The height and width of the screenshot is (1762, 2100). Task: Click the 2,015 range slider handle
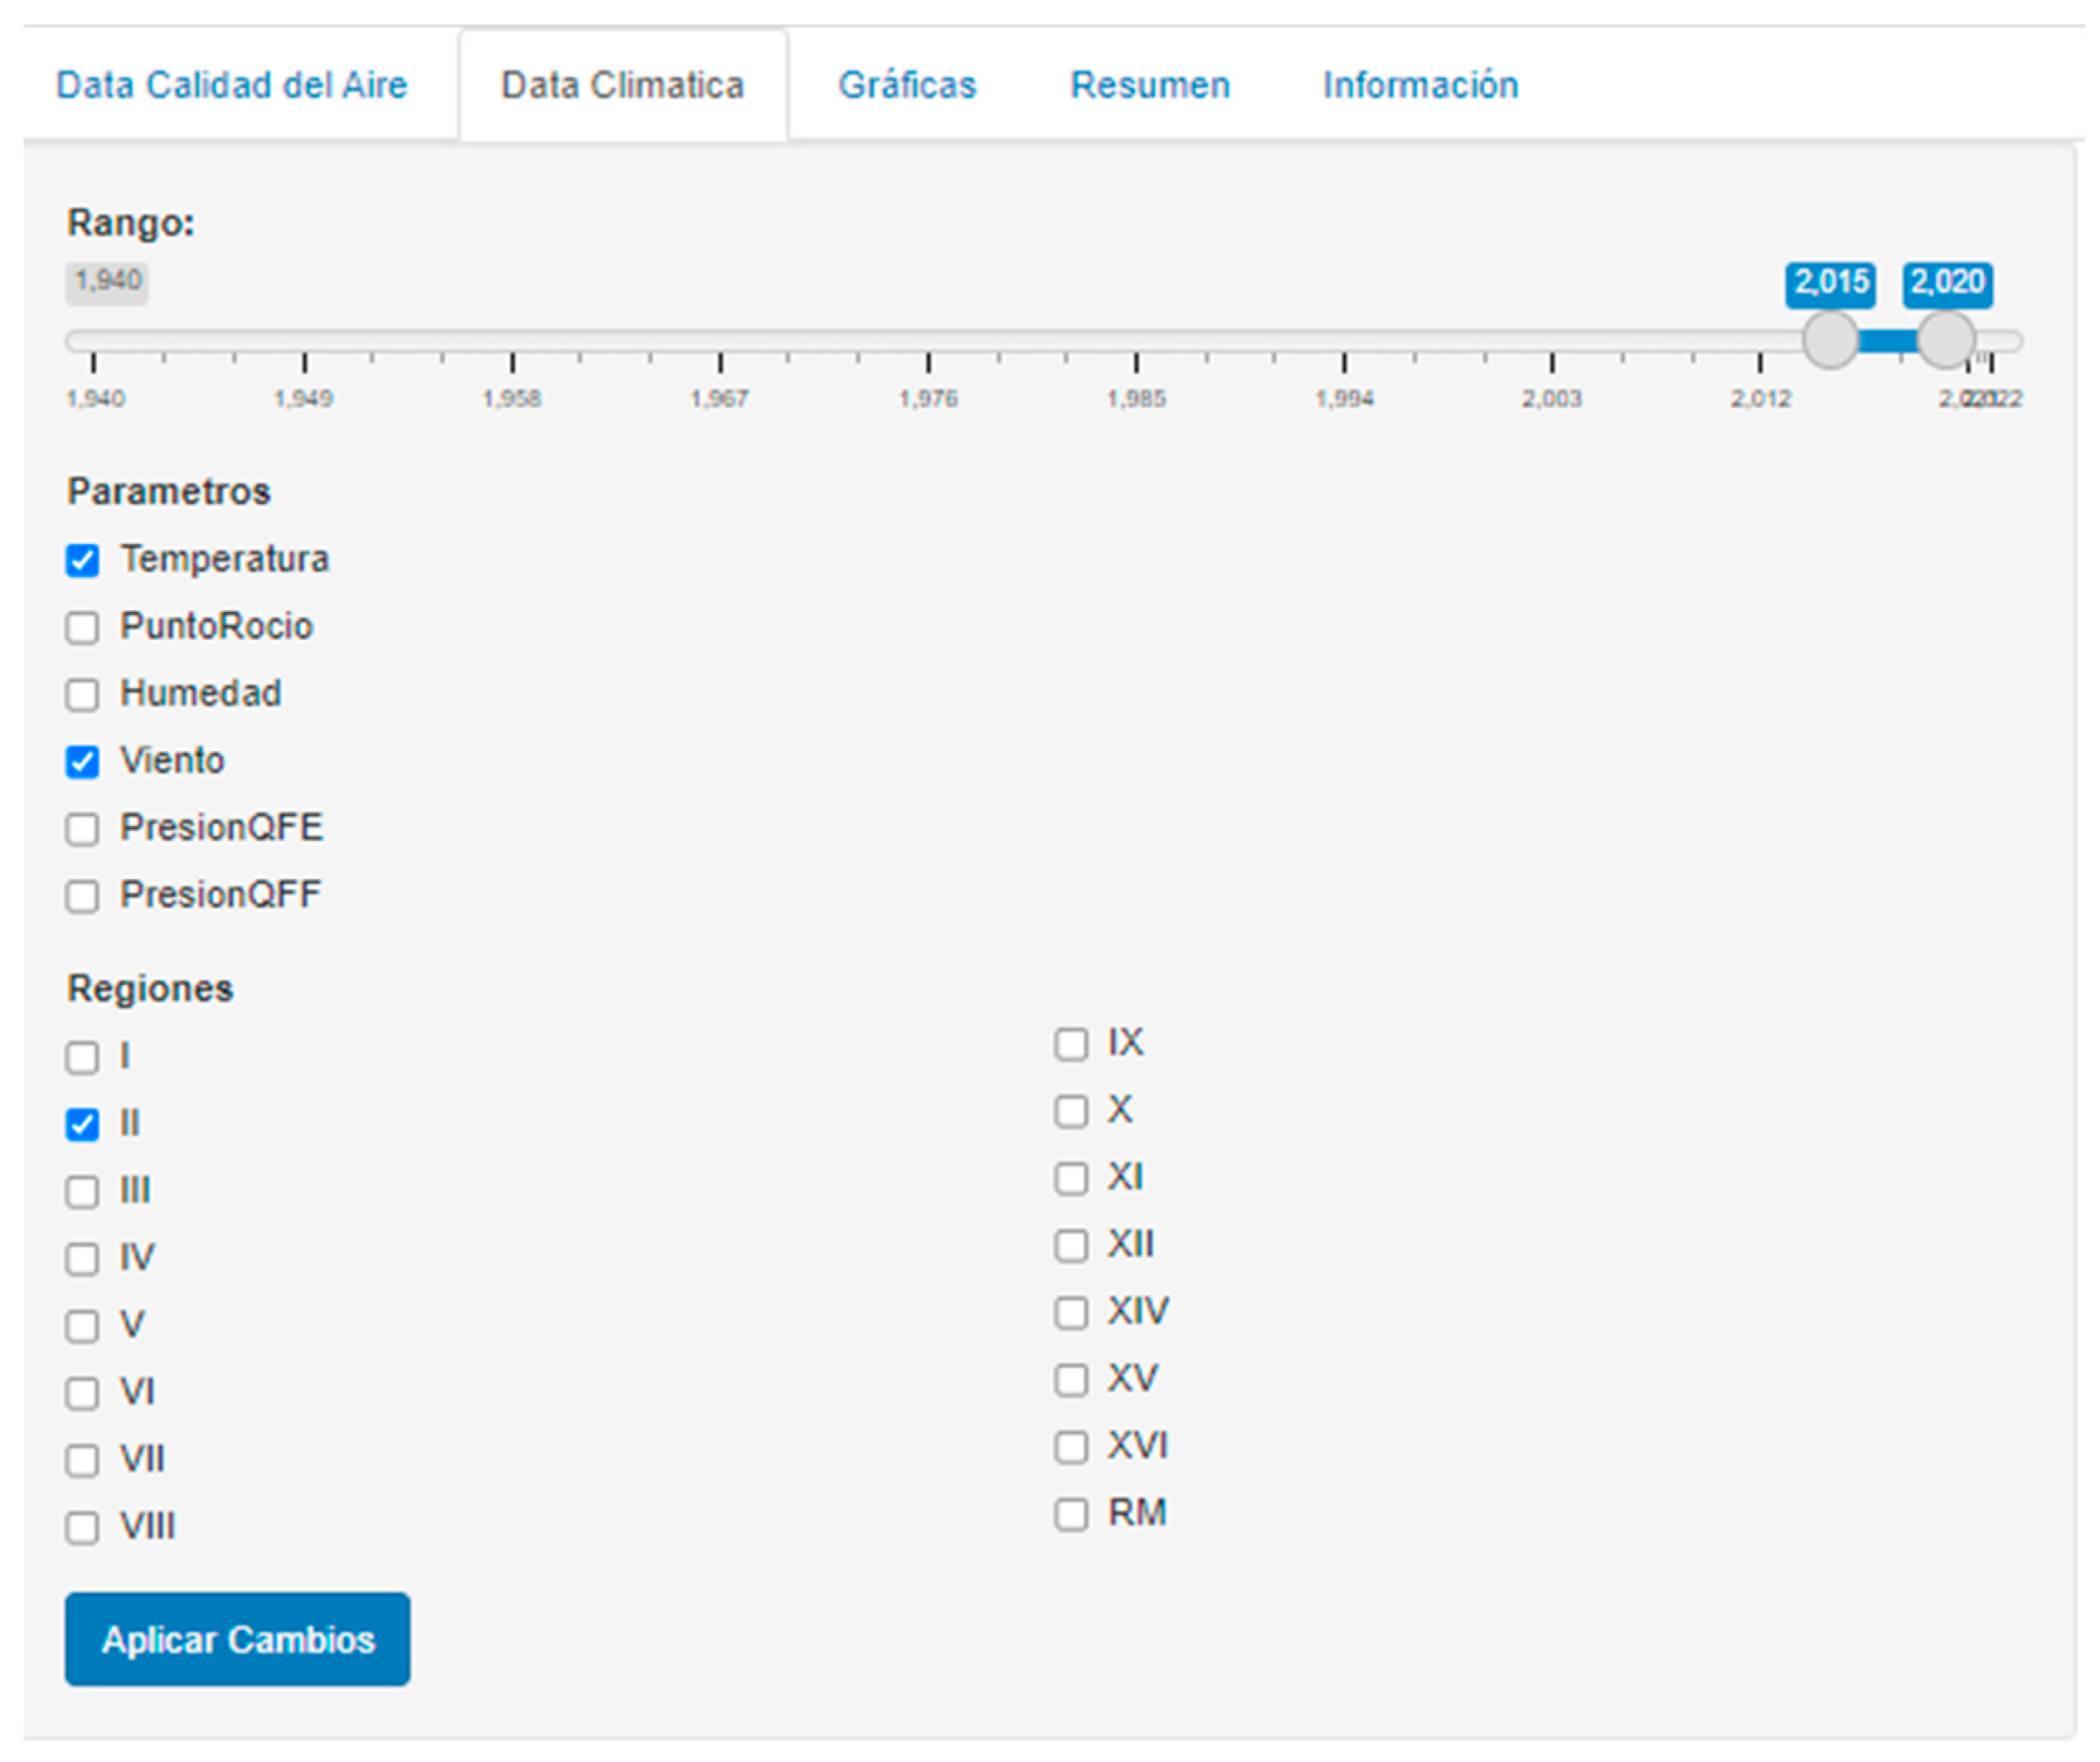click(x=1830, y=340)
